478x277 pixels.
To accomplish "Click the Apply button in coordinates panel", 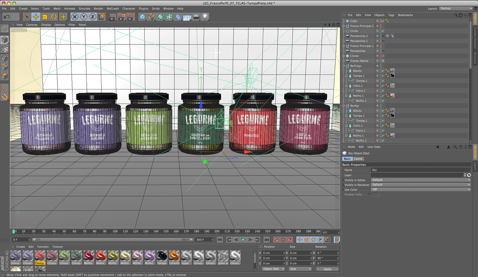I will pos(327,269).
